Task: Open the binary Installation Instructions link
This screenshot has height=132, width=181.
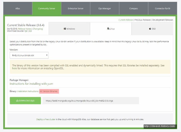Action: [x=28, y=91]
